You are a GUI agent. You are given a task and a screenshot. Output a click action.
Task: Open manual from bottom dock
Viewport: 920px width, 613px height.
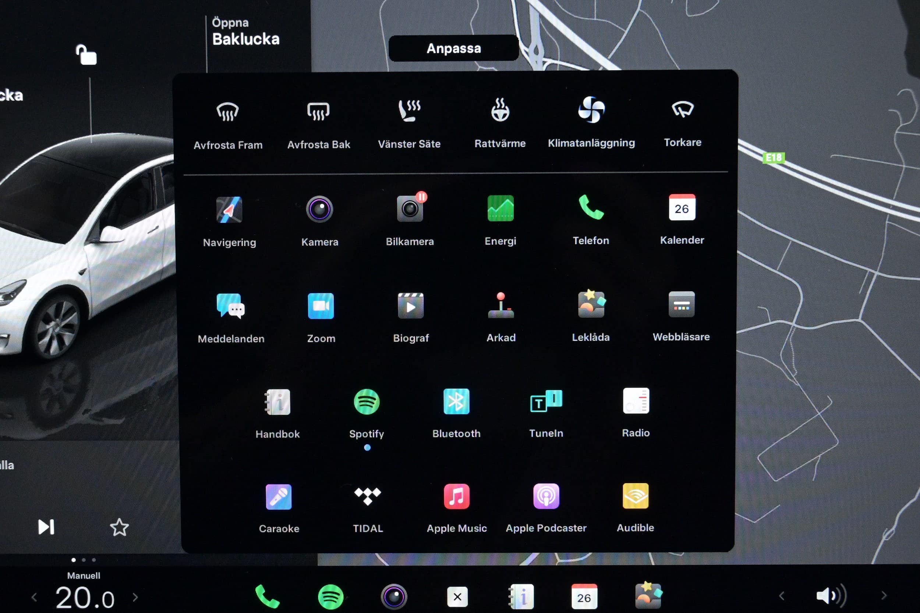pos(521,596)
